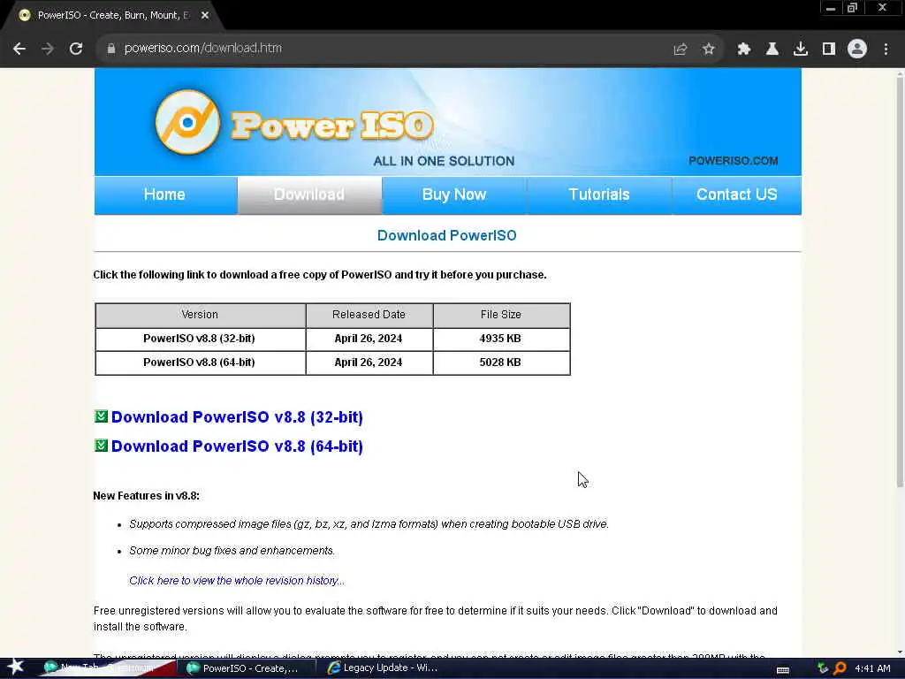Switch to New Tab taskbar window
905x679 pixels.
tap(107, 668)
